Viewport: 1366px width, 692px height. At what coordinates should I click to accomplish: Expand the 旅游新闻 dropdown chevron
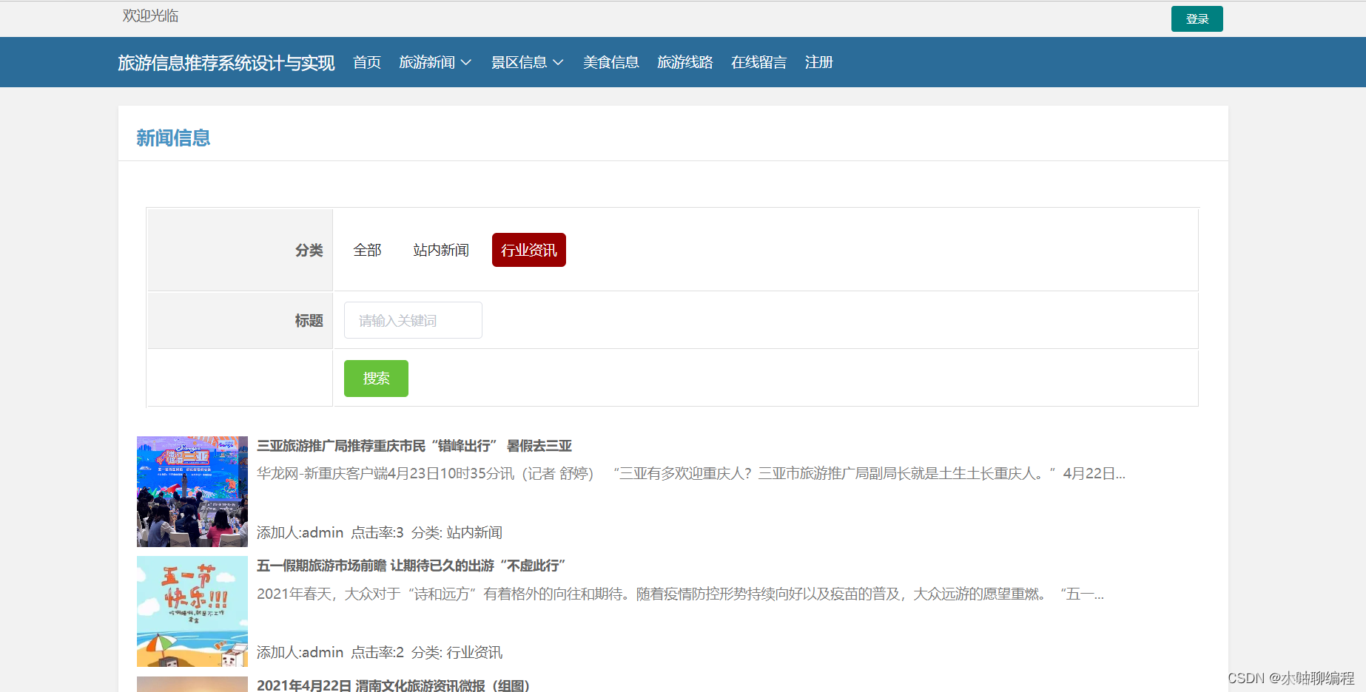click(x=466, y=63)
